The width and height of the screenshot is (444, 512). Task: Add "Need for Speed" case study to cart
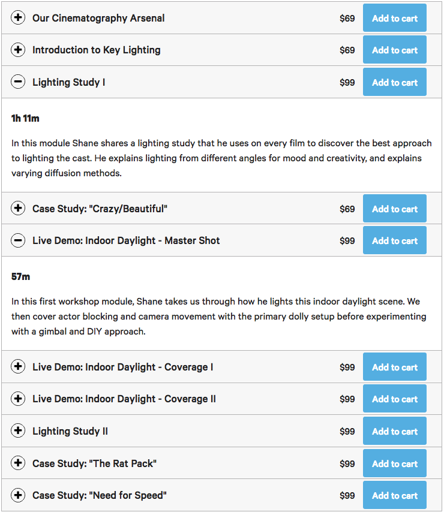pos(394,495)
